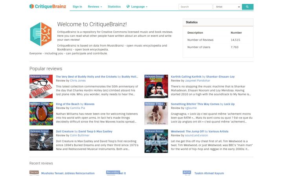283x176 pixels.
Task: Open the Lock Up album cover thumbnail
Action: (156, 114)
